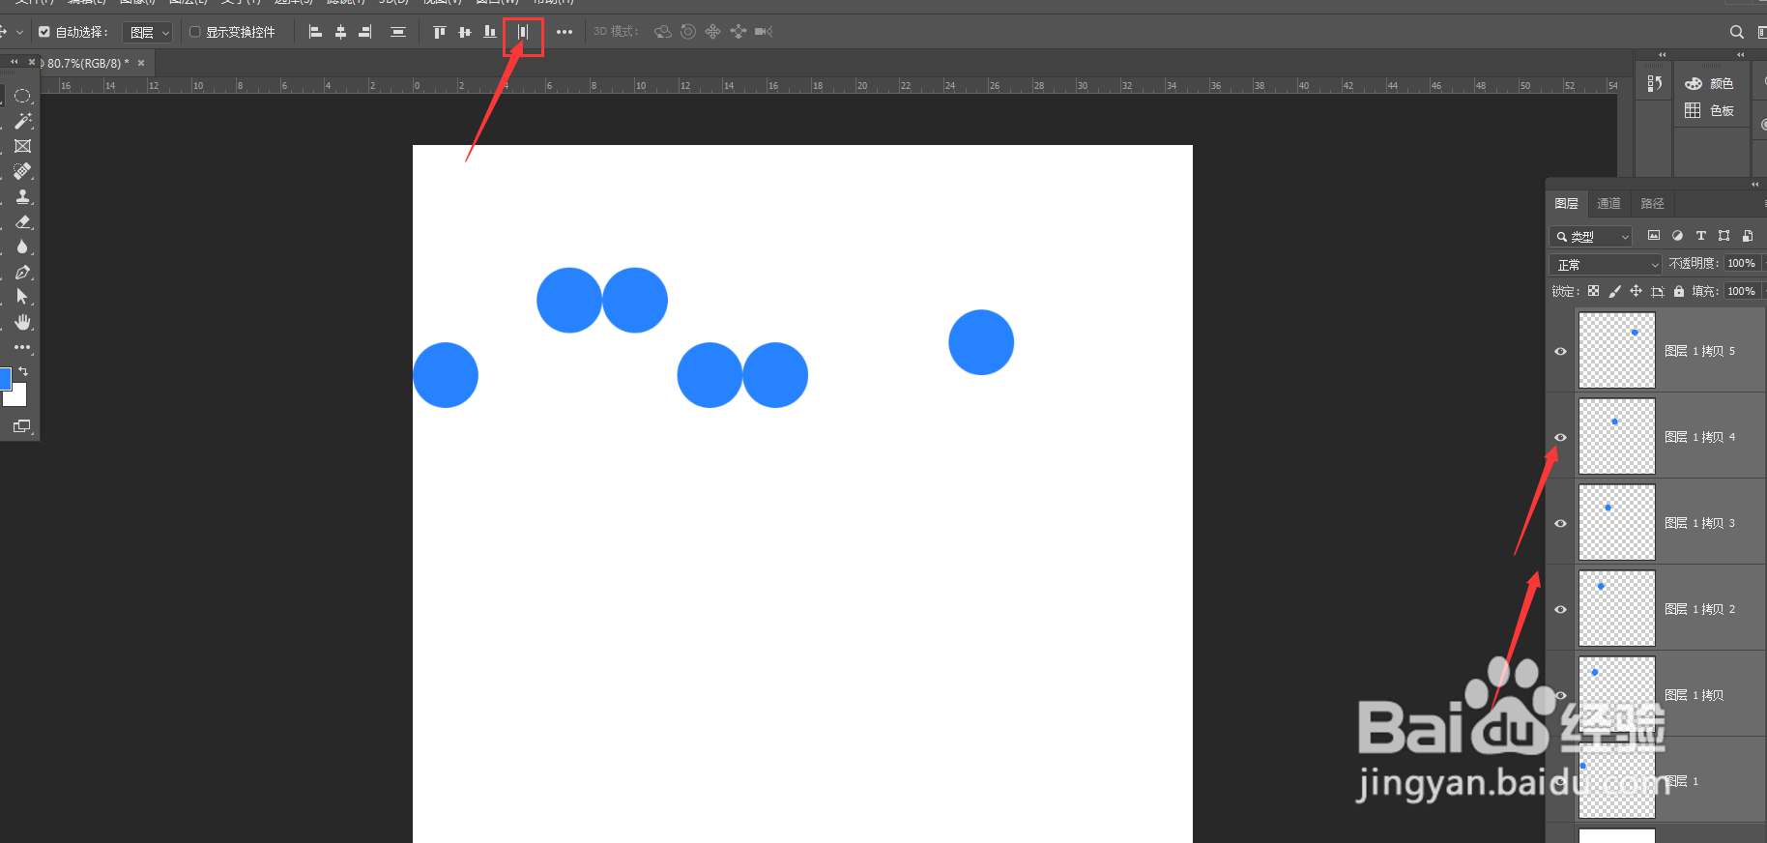Select the Path Selection tool
Screen dimensions: 1767x843
pyautogui.click(x=22, y=297)
